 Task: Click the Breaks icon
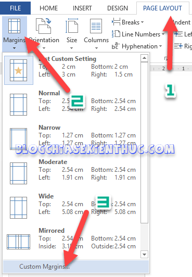click(116, 22)
